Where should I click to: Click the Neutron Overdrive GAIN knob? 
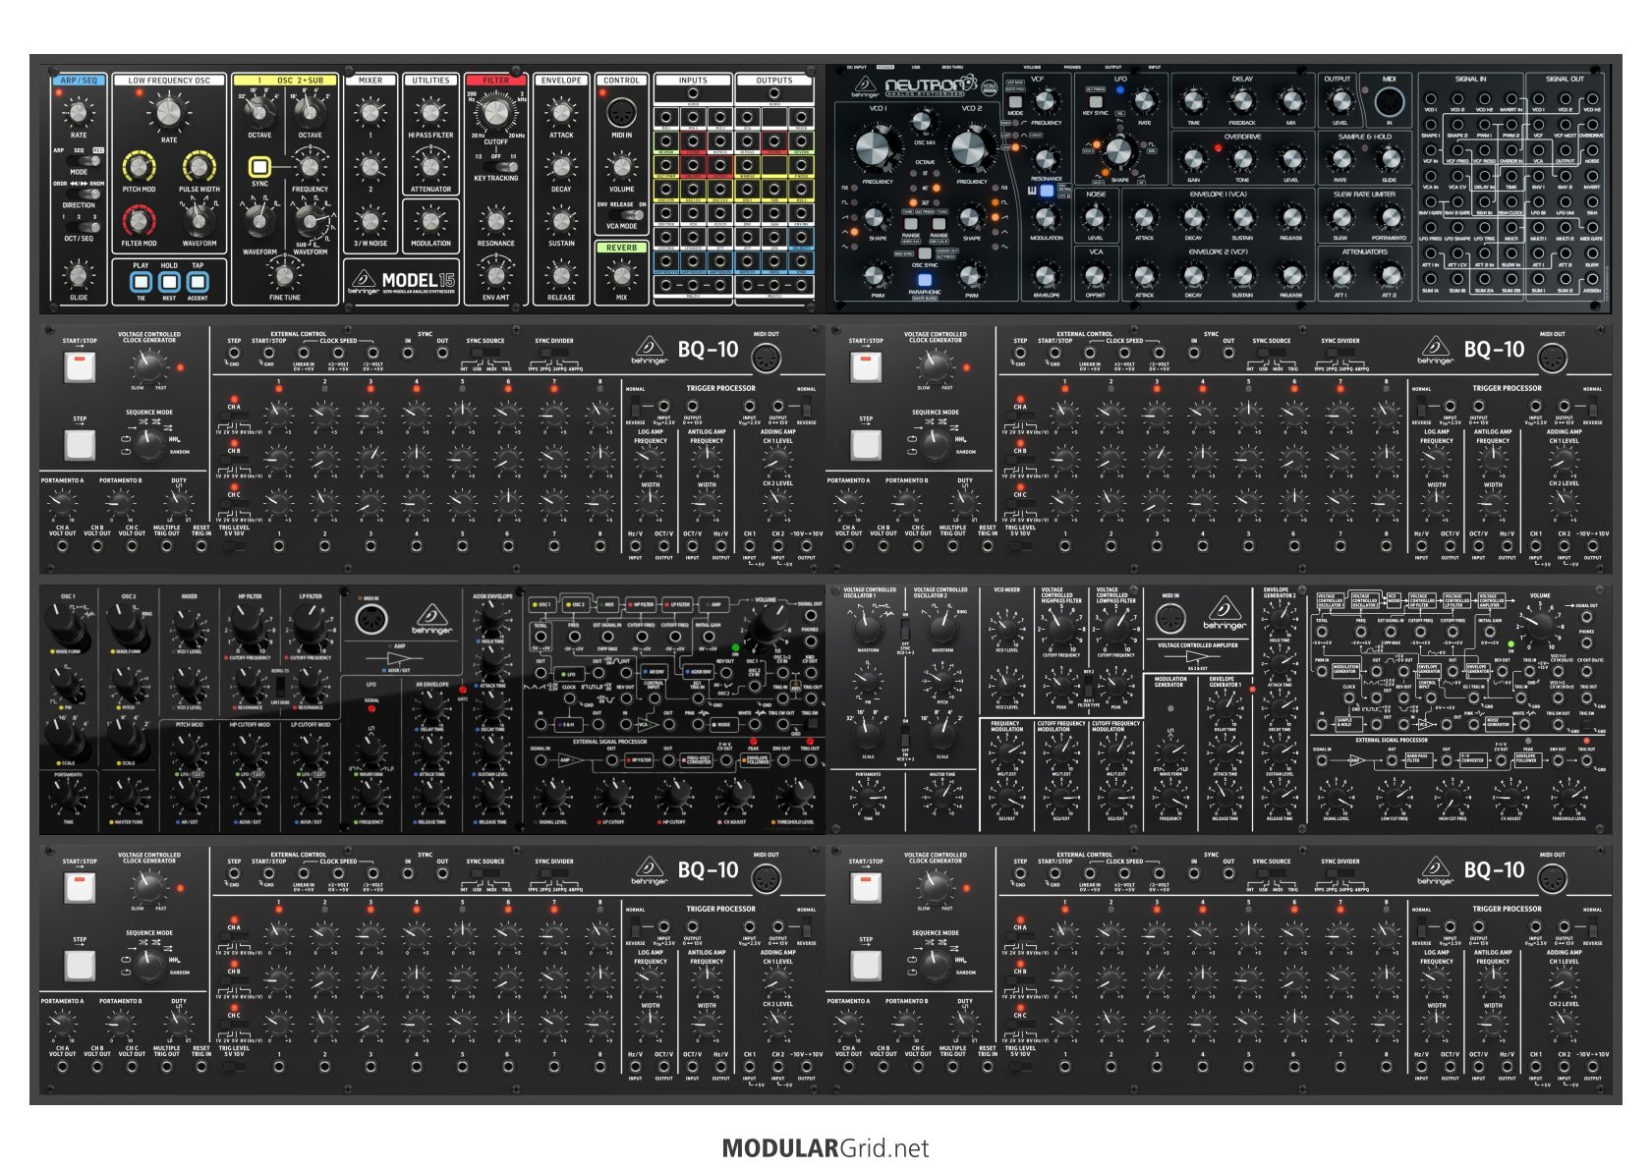1193,158
